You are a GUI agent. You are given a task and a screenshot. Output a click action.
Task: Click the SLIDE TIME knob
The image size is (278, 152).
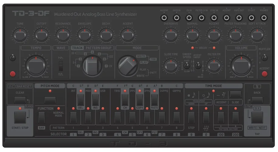[171, 66]
